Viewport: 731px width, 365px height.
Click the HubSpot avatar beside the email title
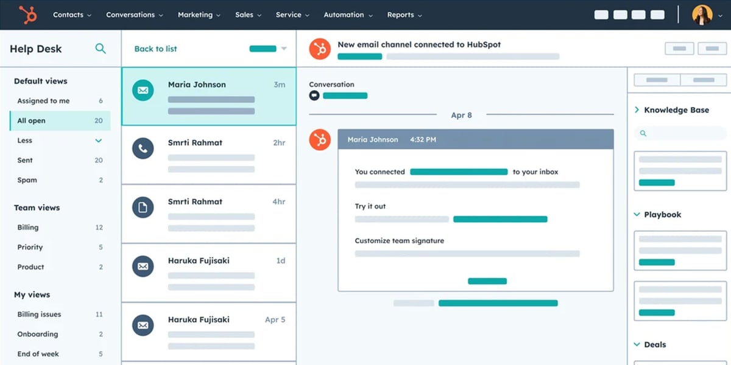click(x=320, y=49)
